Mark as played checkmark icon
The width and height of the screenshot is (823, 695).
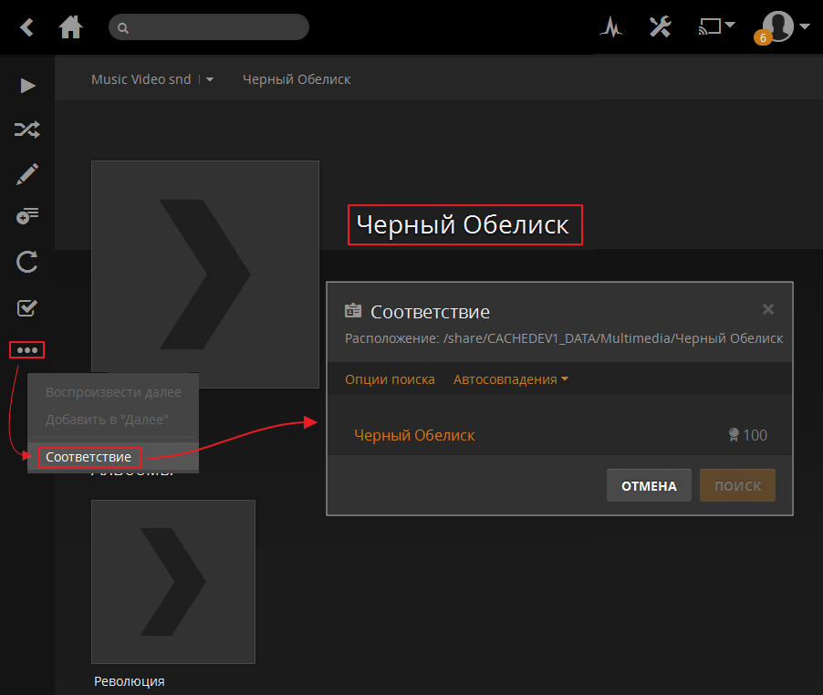click(x=27, y=308)
